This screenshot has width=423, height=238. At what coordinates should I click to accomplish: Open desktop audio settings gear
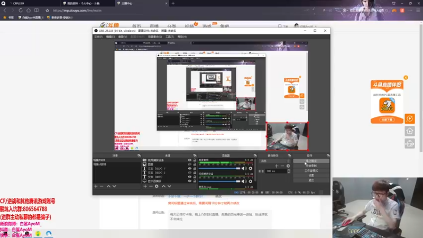[250, 168]
